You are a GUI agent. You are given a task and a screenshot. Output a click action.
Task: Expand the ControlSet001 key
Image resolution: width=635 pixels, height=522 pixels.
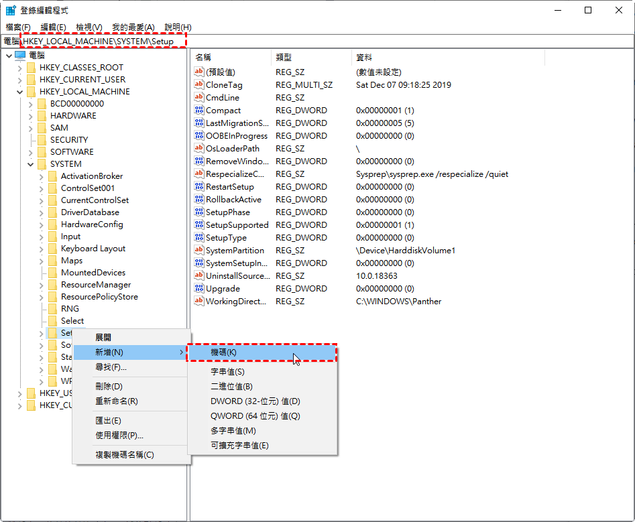pos(42,188)
